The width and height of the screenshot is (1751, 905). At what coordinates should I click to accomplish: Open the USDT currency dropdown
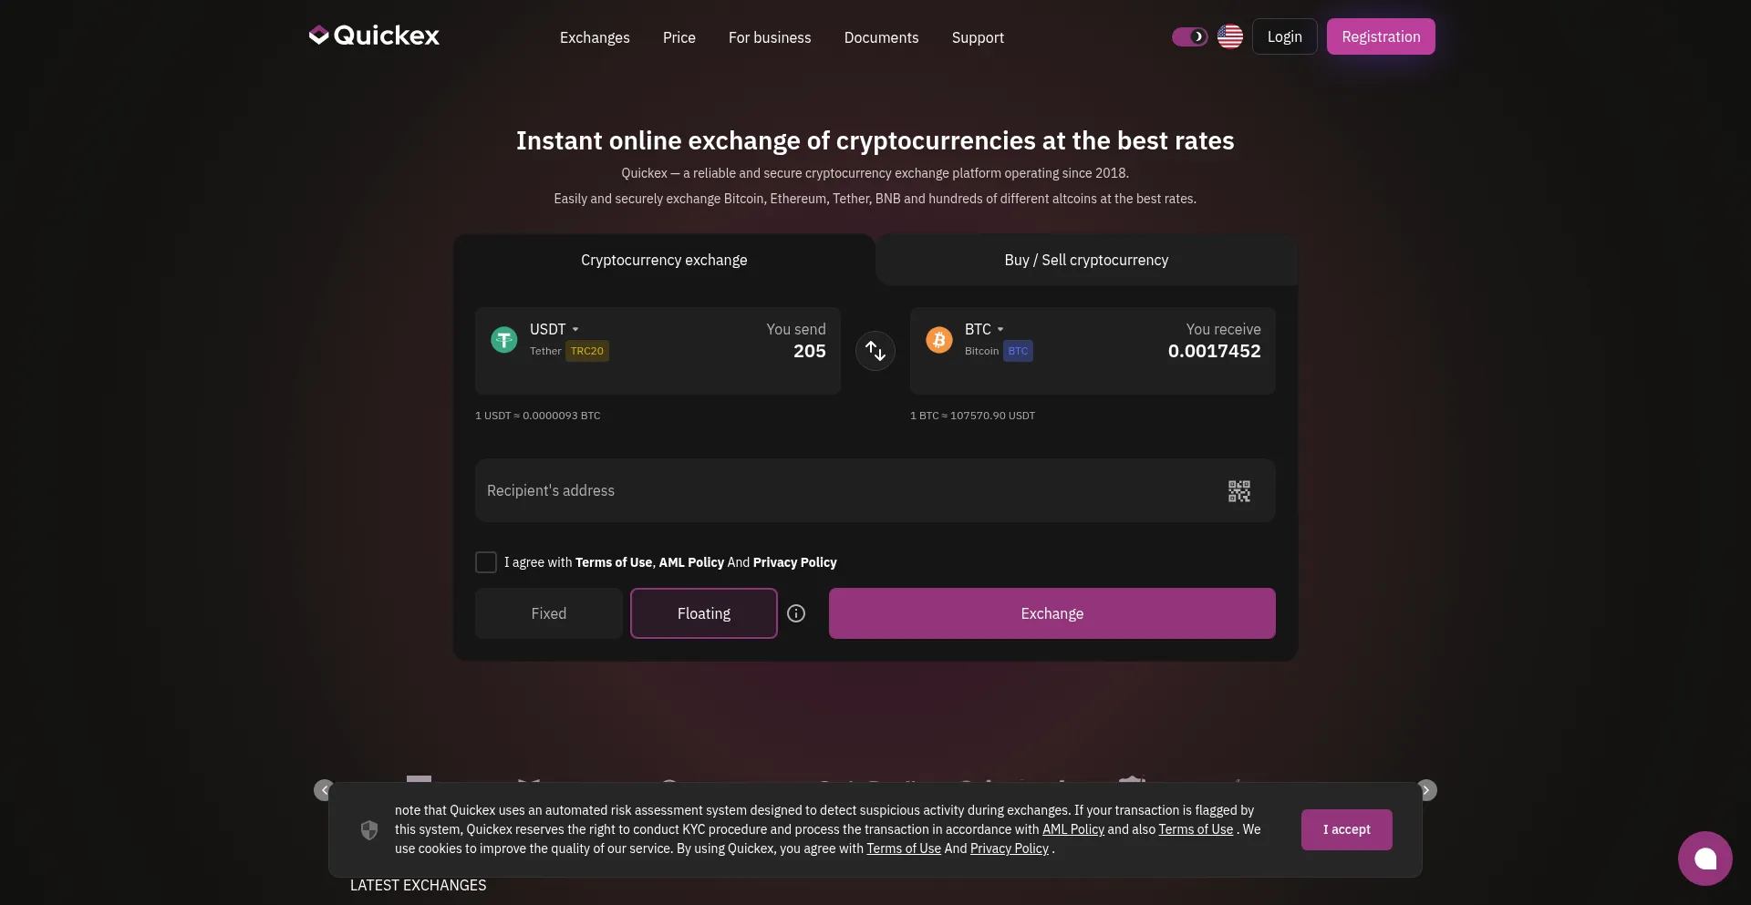(x=554, y=329)
